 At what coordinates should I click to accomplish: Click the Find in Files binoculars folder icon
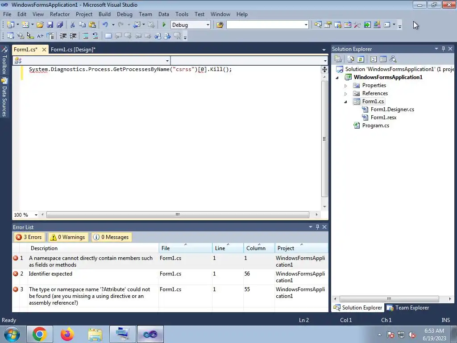tap(220, 25)
